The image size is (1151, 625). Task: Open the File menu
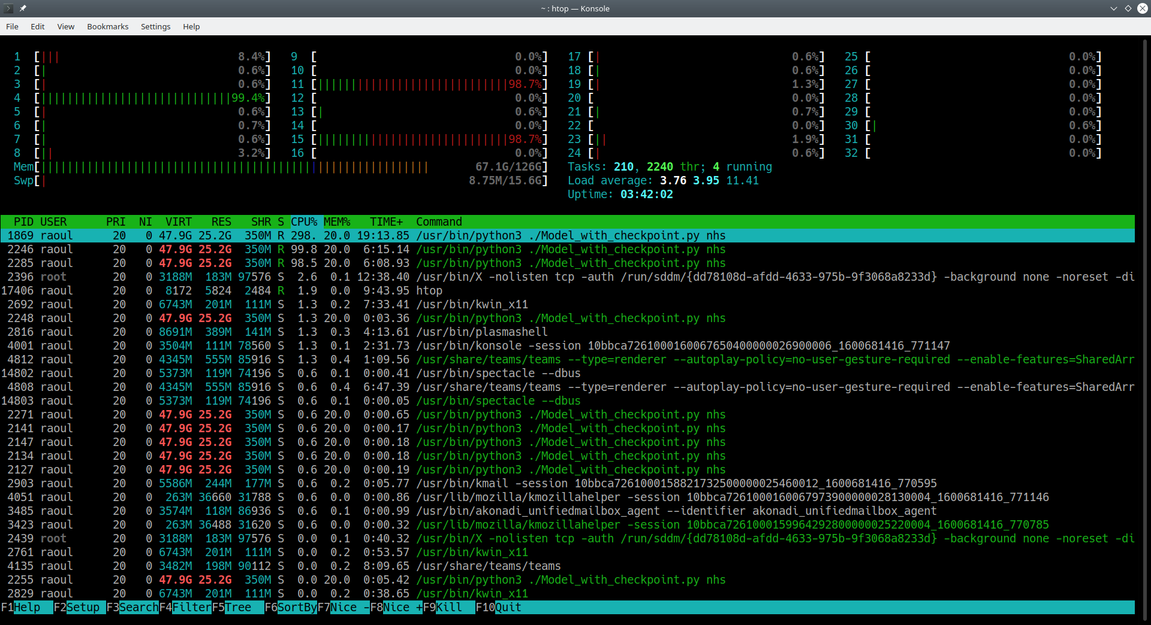coord(12,26)
